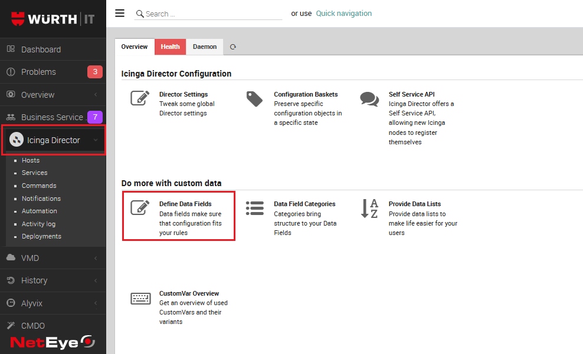Click the Define Data Fields pencil icon
The height and width of the screenshot is (354, 583).
click(x=140, y=207)
